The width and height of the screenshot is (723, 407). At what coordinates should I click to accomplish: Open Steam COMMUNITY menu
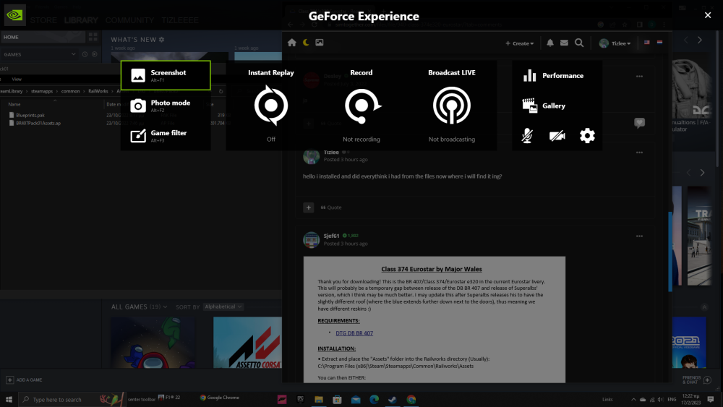pos(129,20)
